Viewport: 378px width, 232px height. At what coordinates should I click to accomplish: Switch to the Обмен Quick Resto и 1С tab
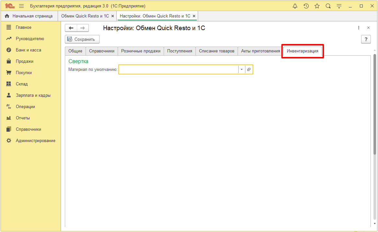pyautogui.click(x=85, y=16)
